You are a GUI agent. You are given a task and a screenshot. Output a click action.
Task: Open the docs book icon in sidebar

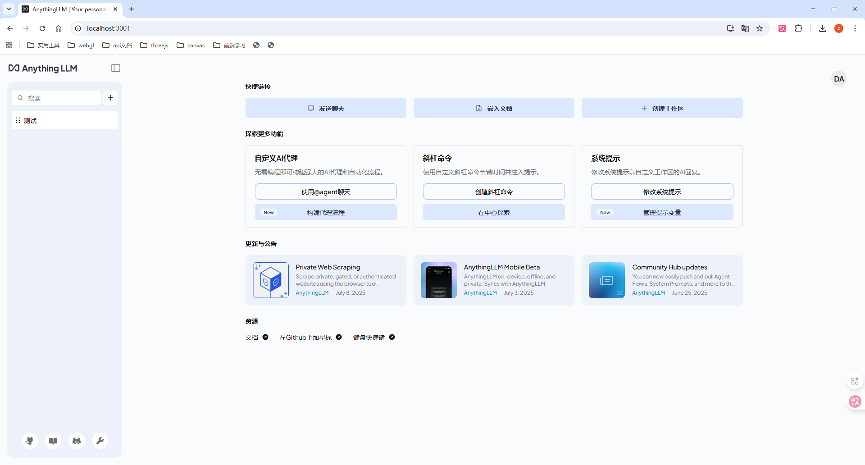point(53,441)
